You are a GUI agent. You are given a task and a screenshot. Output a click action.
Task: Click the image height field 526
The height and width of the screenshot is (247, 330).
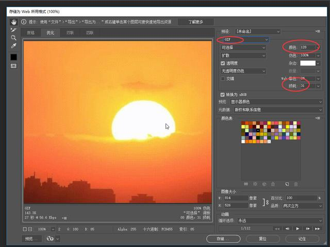tap(236, 205)
